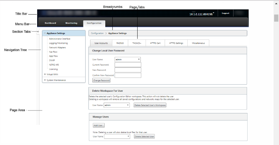Viewport: 279px width, 145px height.
Task: Open the HTTPS Cert tab
Action: click(x=155, y=43)
